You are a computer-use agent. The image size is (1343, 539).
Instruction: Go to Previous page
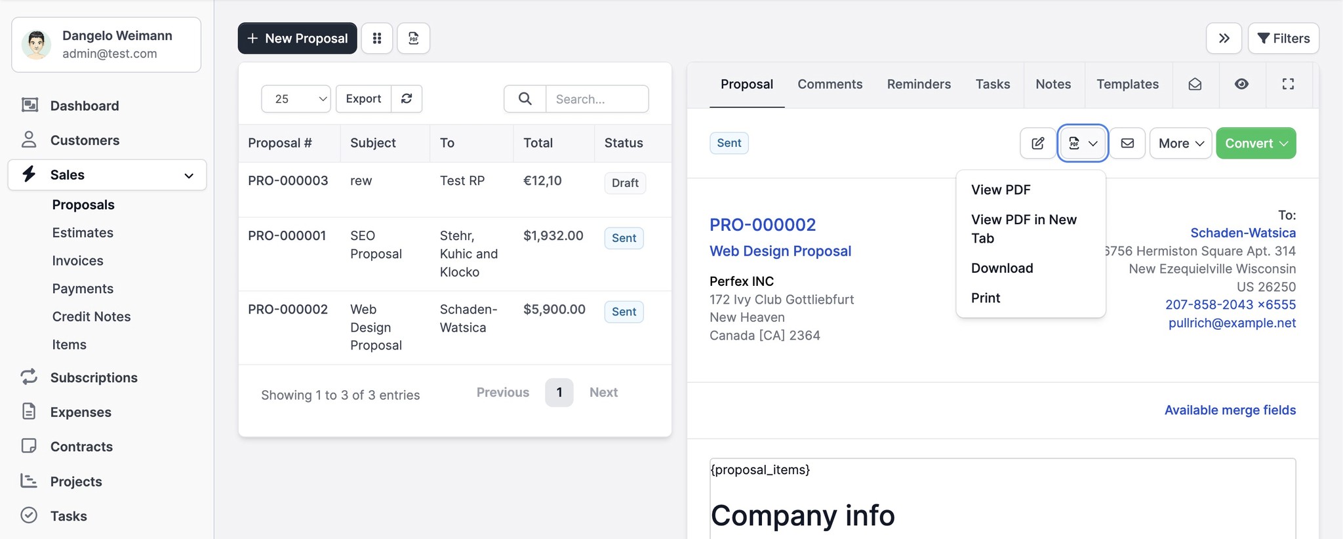pyautogui.click(x=503, y=392)
